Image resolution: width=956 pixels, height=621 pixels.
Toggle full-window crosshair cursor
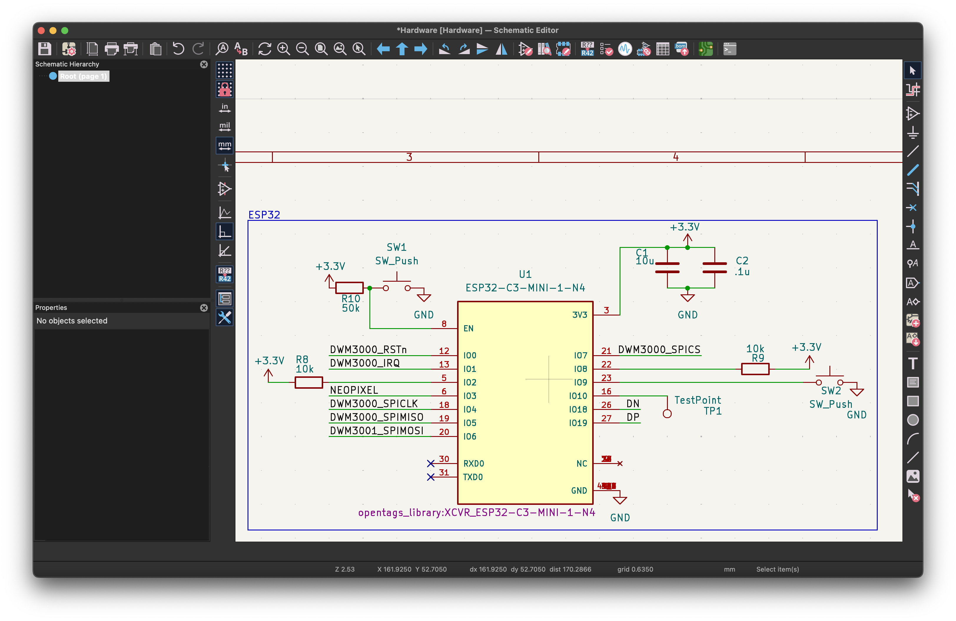tap(225, 166)
